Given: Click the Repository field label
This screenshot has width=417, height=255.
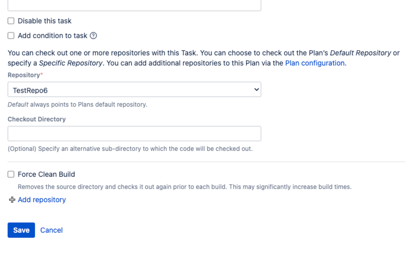Looking at the screenshot, I should coord(24,75).
